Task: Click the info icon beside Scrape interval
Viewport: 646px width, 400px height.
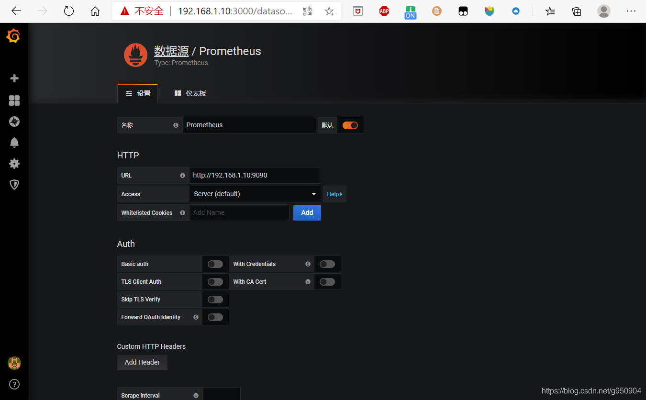Action: tap(196, 396)
